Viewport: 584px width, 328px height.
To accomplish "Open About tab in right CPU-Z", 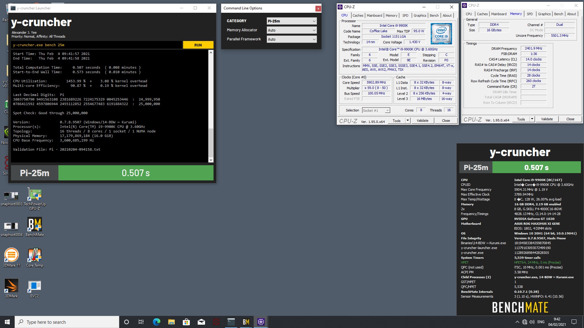I will (572, 14).
